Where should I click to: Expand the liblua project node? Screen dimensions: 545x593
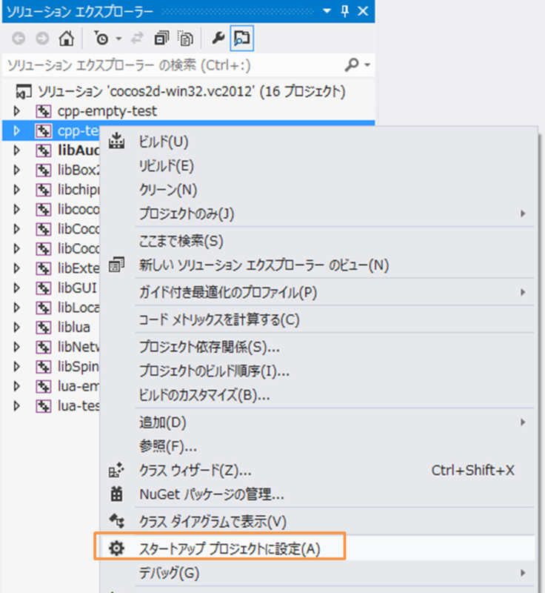[16, 328]
